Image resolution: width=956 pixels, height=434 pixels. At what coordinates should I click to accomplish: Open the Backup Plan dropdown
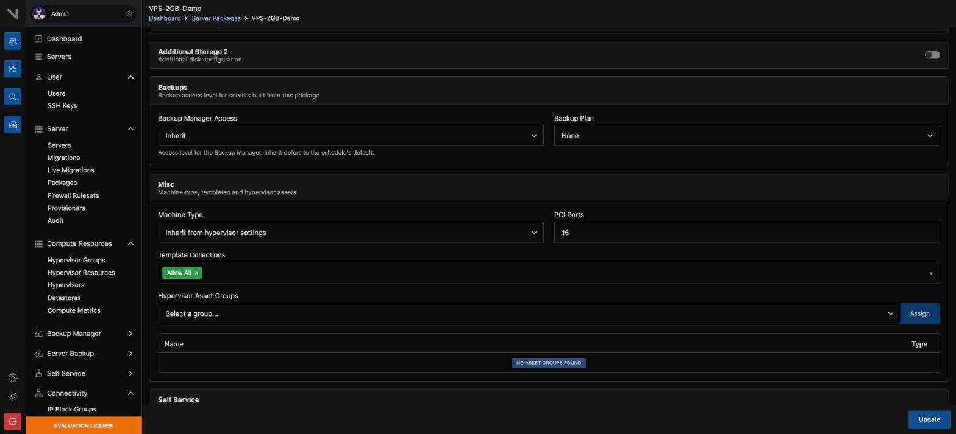click(x=747, y=136)
